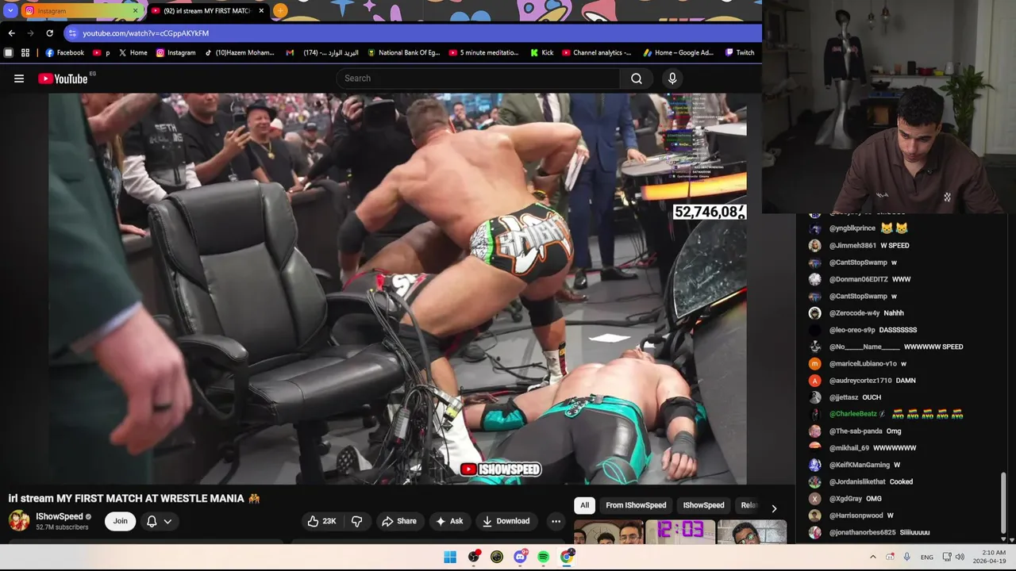This screenshot has width=1016, height=571.
Task: Start voice search with microphone icon
Action: point(672,79)
